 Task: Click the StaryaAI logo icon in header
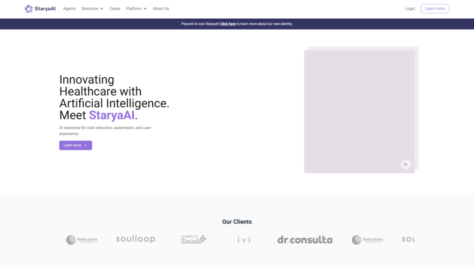coord(29,9)
